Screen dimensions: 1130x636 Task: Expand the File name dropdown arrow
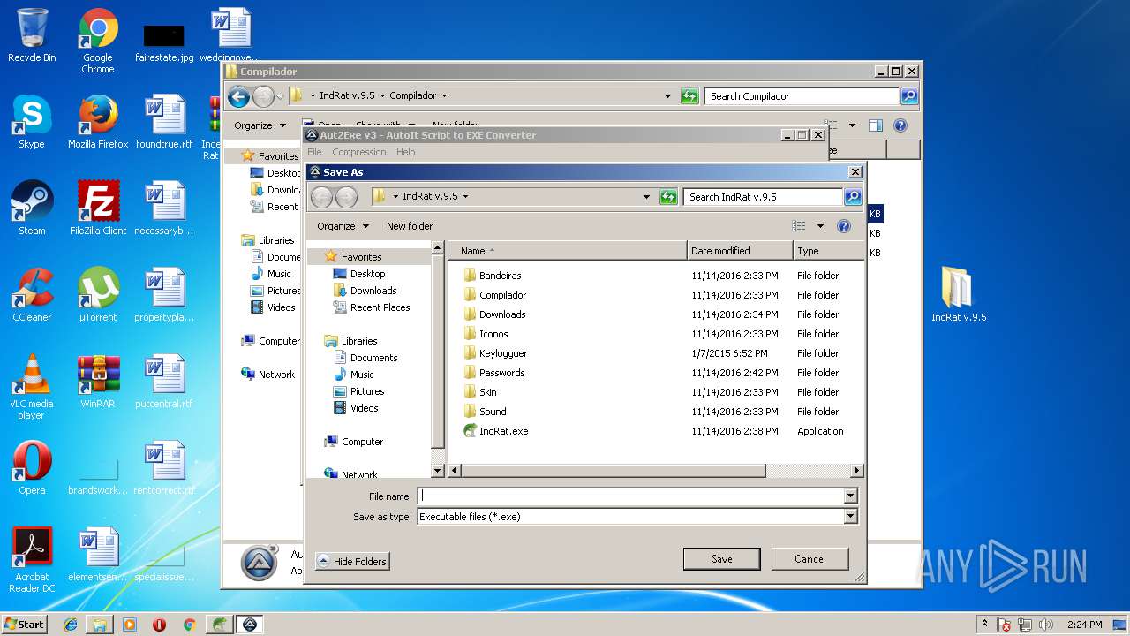click(x=851, y=496)
